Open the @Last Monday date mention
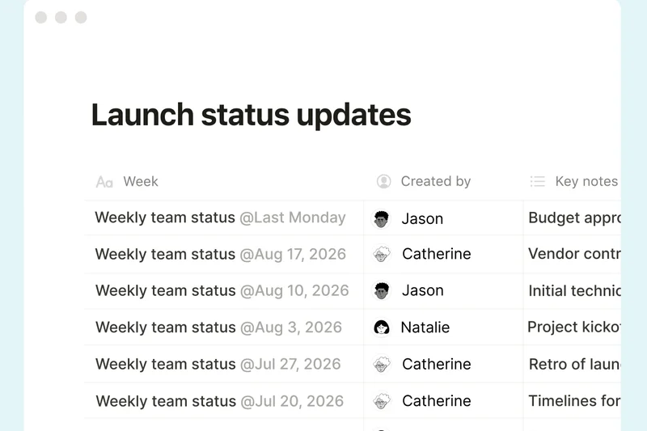This screenshot has width=647, height=431. [x=293, y=218]
